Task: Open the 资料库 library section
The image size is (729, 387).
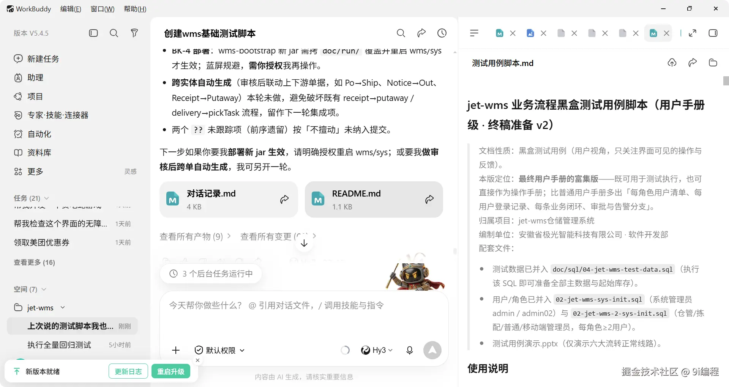Action: point(32,153)
